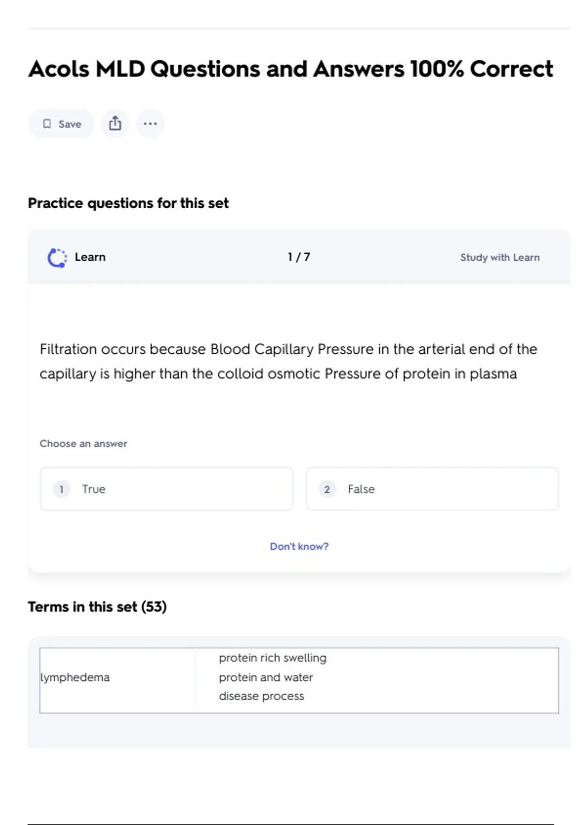Click the share icon button
This screenshot has height=825, width=582.
tap(115, 124)
